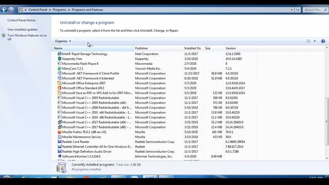Click the Mozilla Firefox 76.0.1 icon
This screenshot has height=185, width=329.
tap(60, 132)
